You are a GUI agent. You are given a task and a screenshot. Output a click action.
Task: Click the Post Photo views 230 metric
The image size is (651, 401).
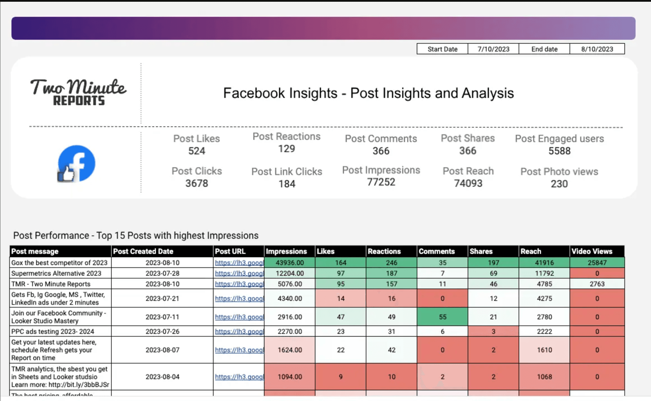(x=559, y=178)
